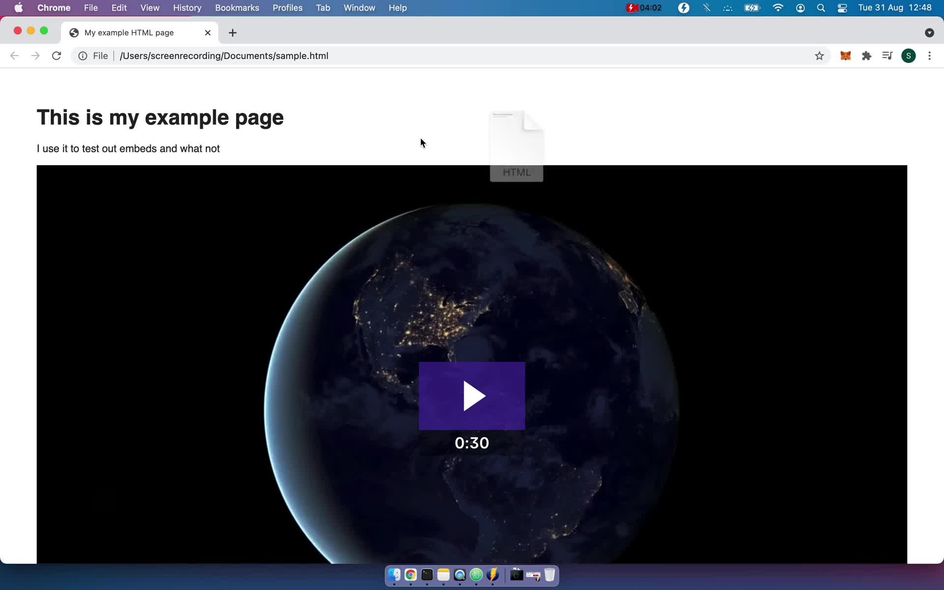Open the Trash in the Dock

pyautogui.click(x=550, y=575)
